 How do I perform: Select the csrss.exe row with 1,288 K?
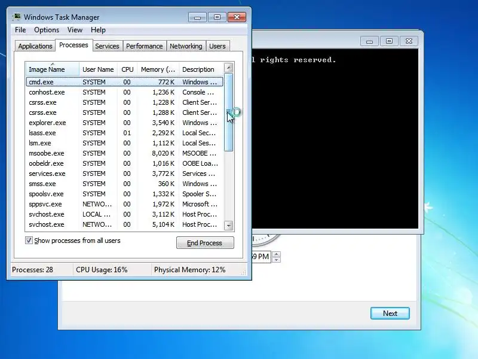pos(124,112)
